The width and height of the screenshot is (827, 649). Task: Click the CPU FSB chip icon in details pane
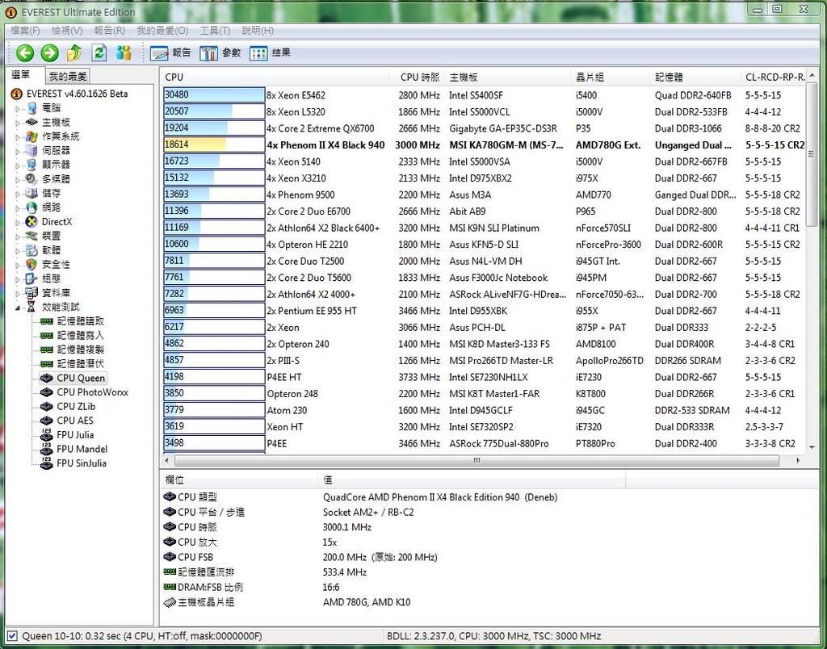pos(170,557)
